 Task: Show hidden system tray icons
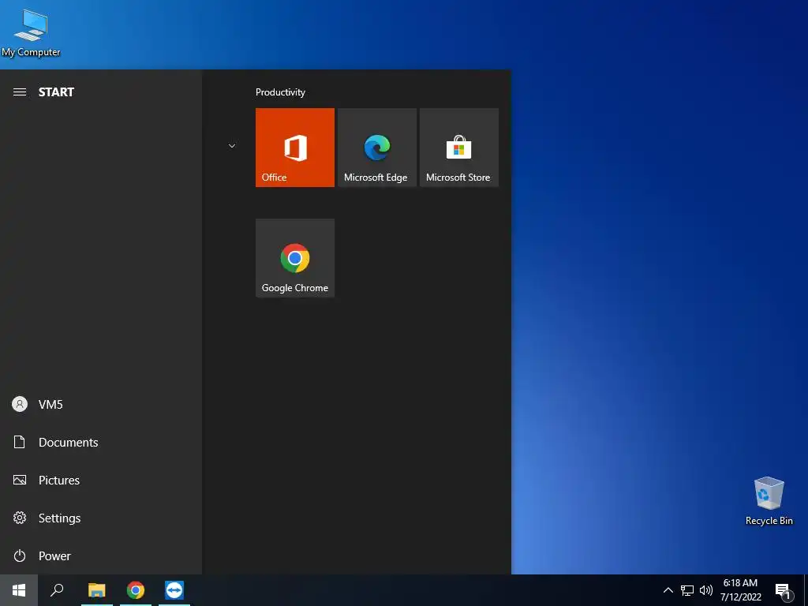click(668, 590)
